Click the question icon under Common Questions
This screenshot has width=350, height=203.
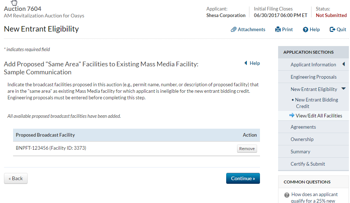tap(286, 195)
